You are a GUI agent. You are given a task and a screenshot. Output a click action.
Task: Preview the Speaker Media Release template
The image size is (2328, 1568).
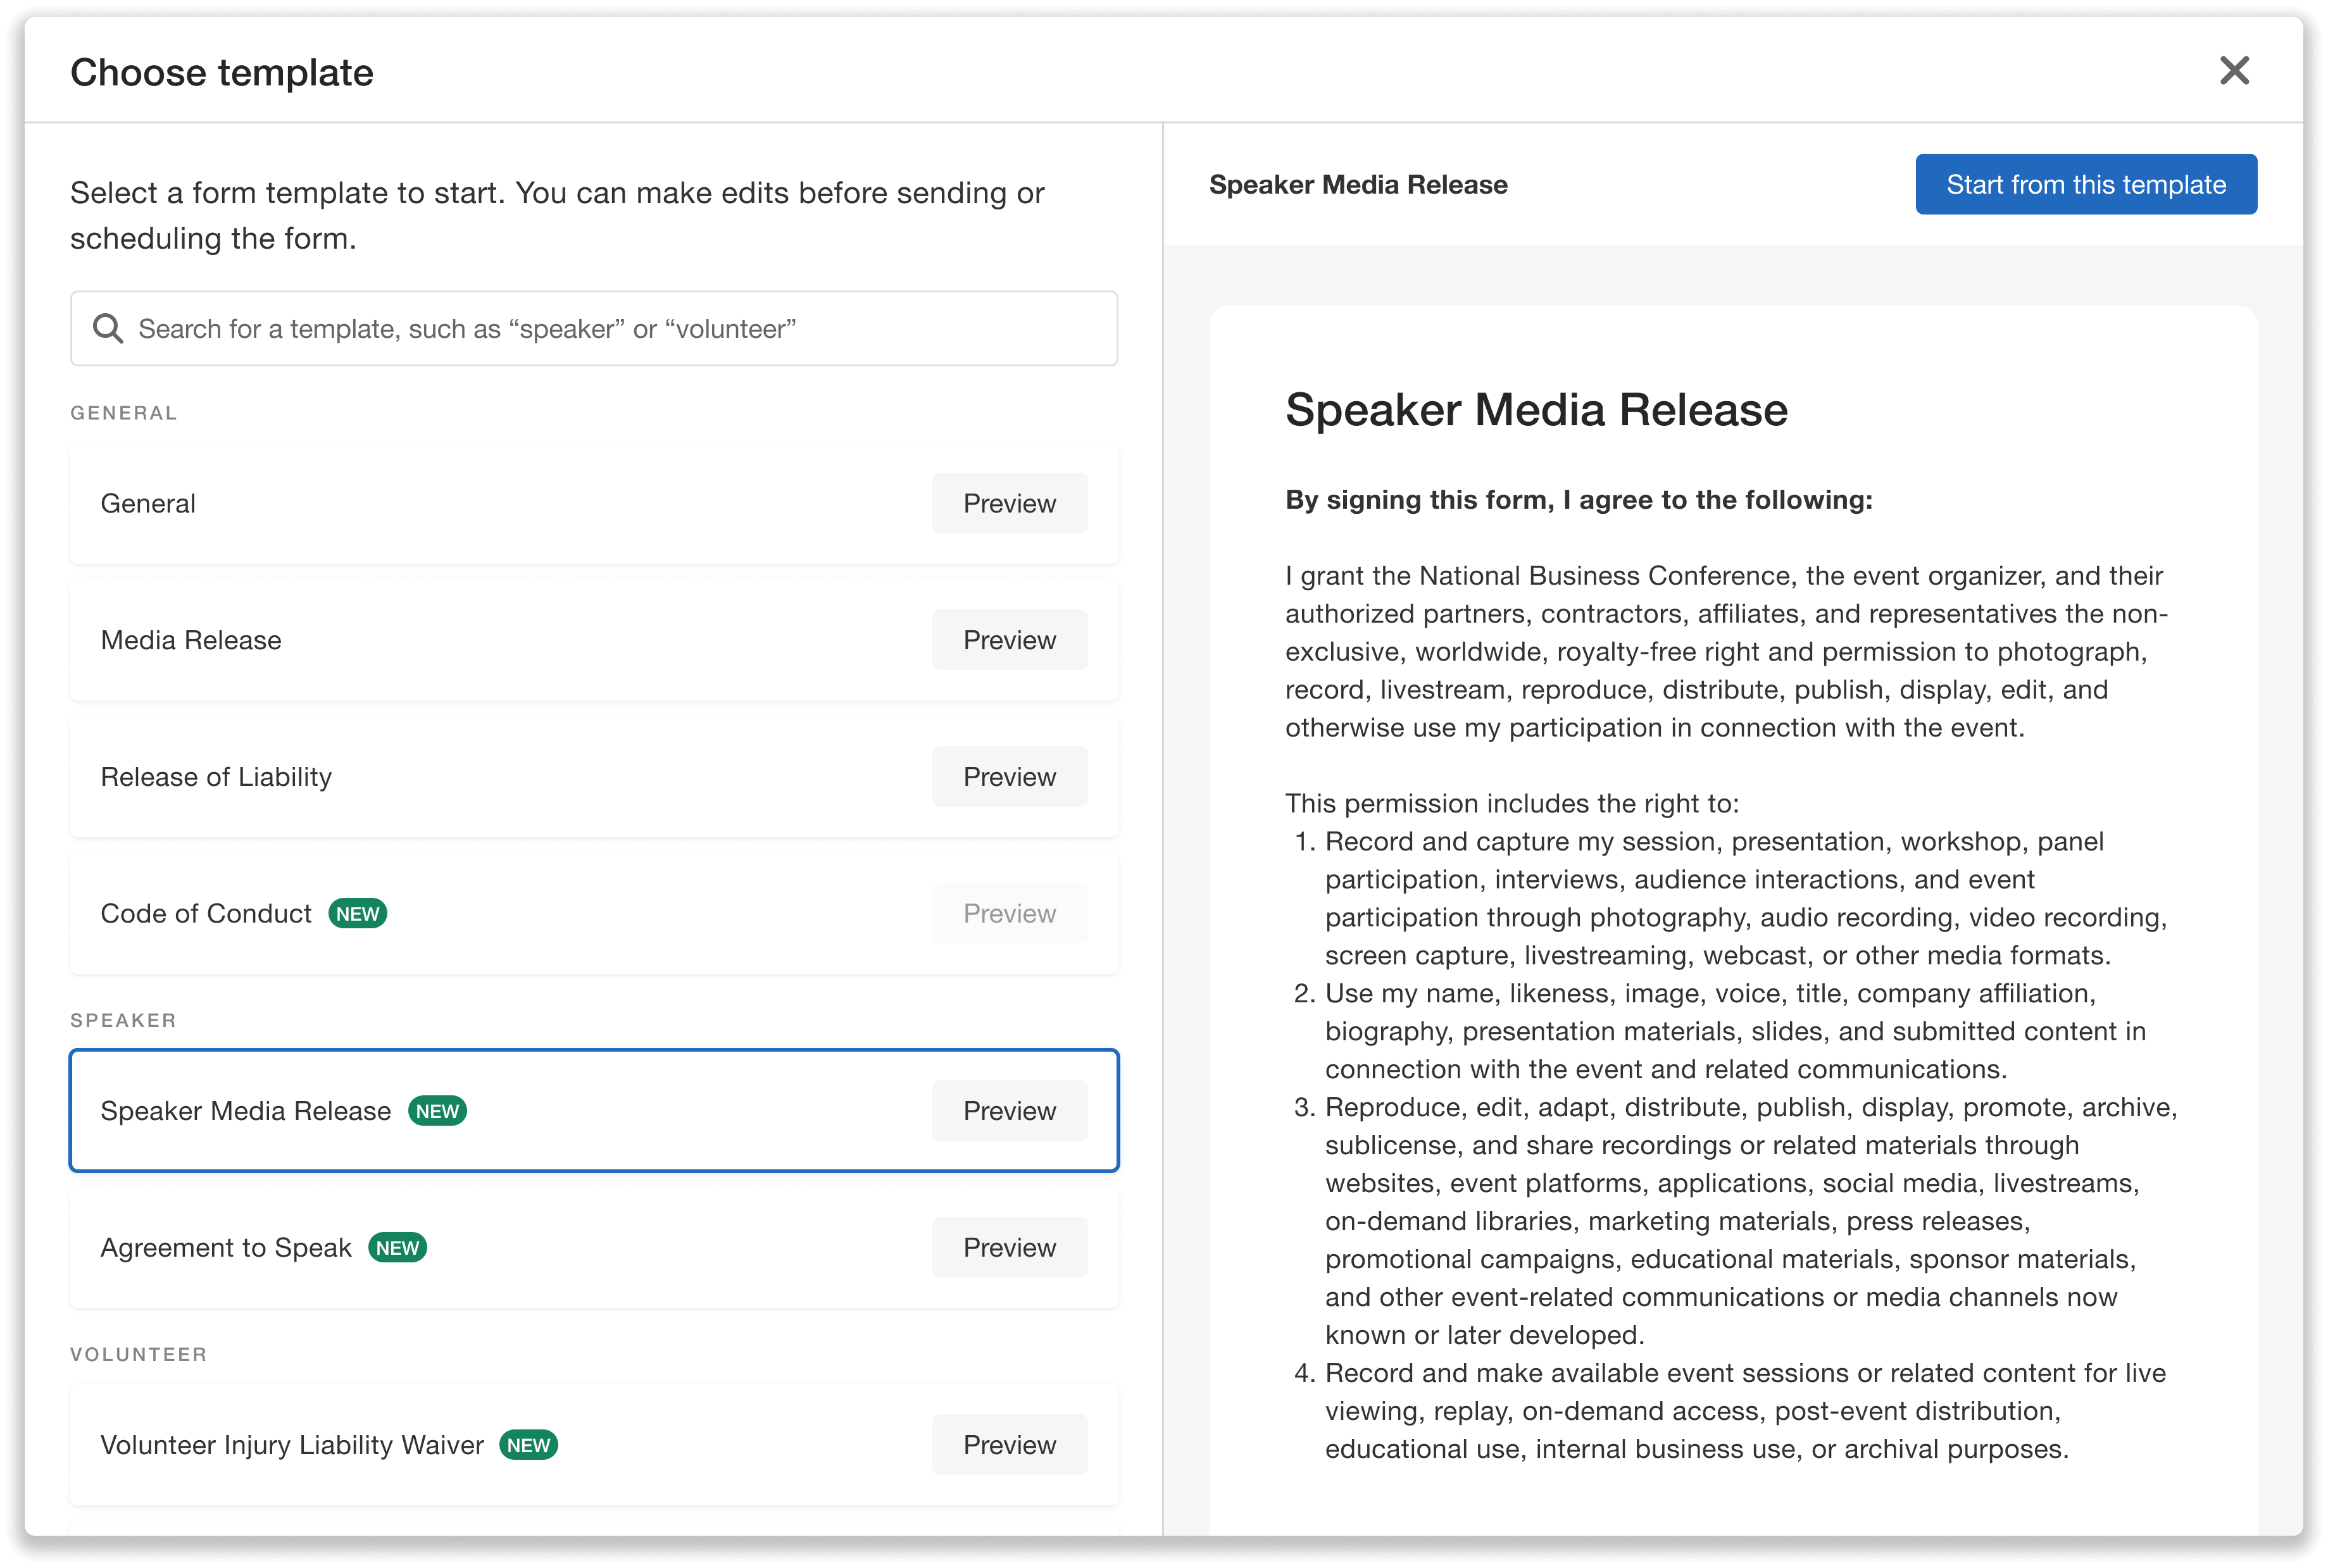[x=1009, y=1111]
